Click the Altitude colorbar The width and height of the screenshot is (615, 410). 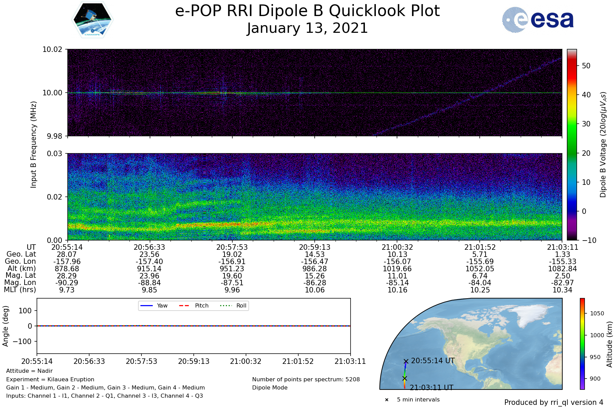[x=582, y=344]
